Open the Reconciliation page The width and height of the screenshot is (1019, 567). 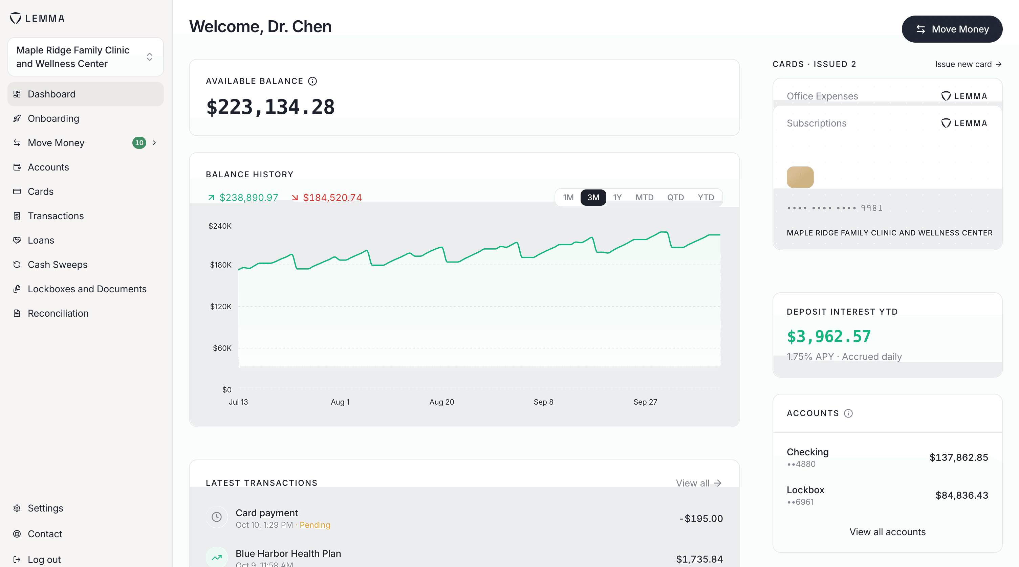coord(85,313)
